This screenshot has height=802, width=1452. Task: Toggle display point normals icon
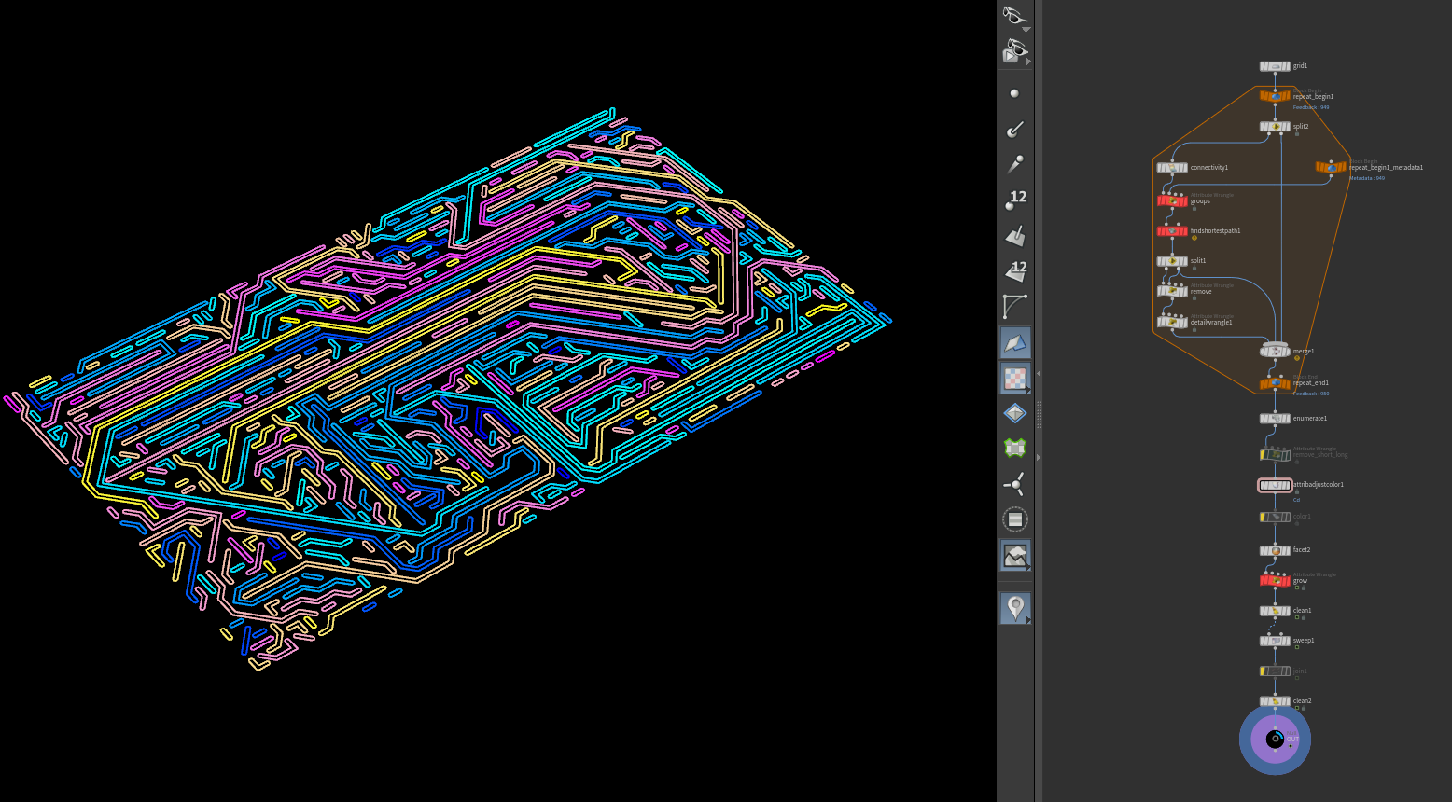click(1014, 130)
